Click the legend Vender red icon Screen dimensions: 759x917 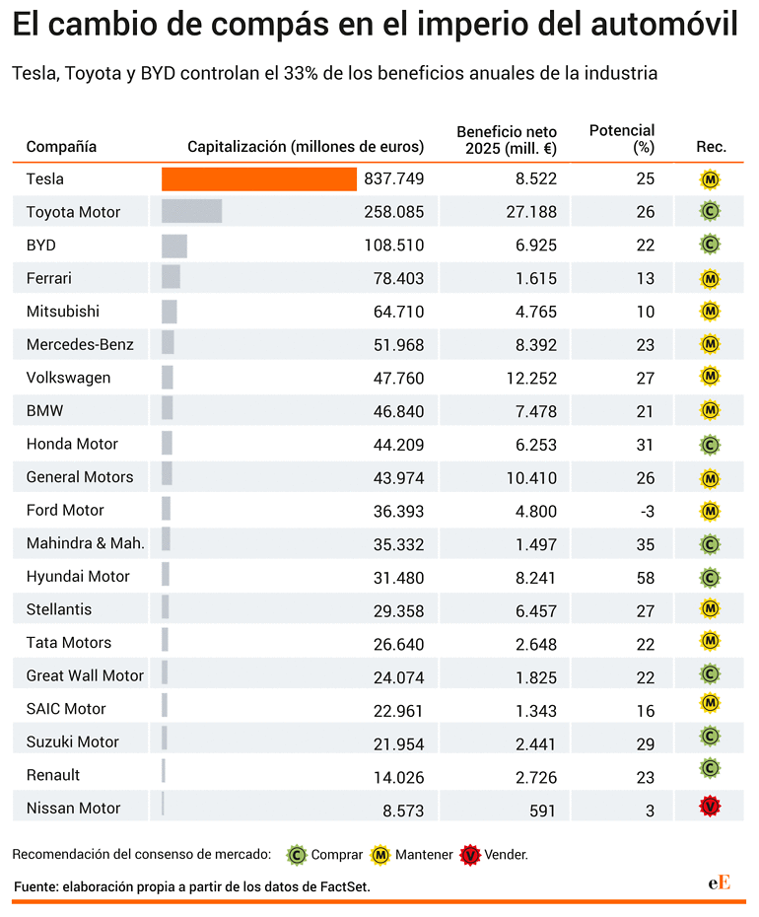[470, 856]
